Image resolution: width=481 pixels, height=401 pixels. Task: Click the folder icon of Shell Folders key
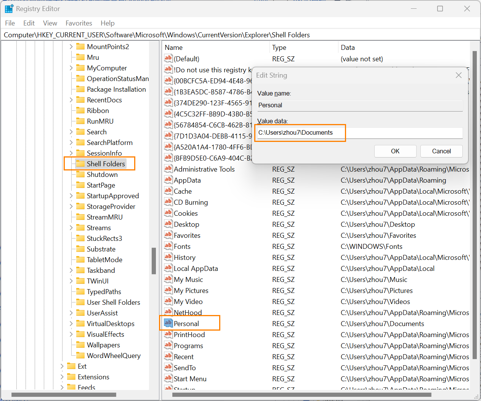click(80, 164)
